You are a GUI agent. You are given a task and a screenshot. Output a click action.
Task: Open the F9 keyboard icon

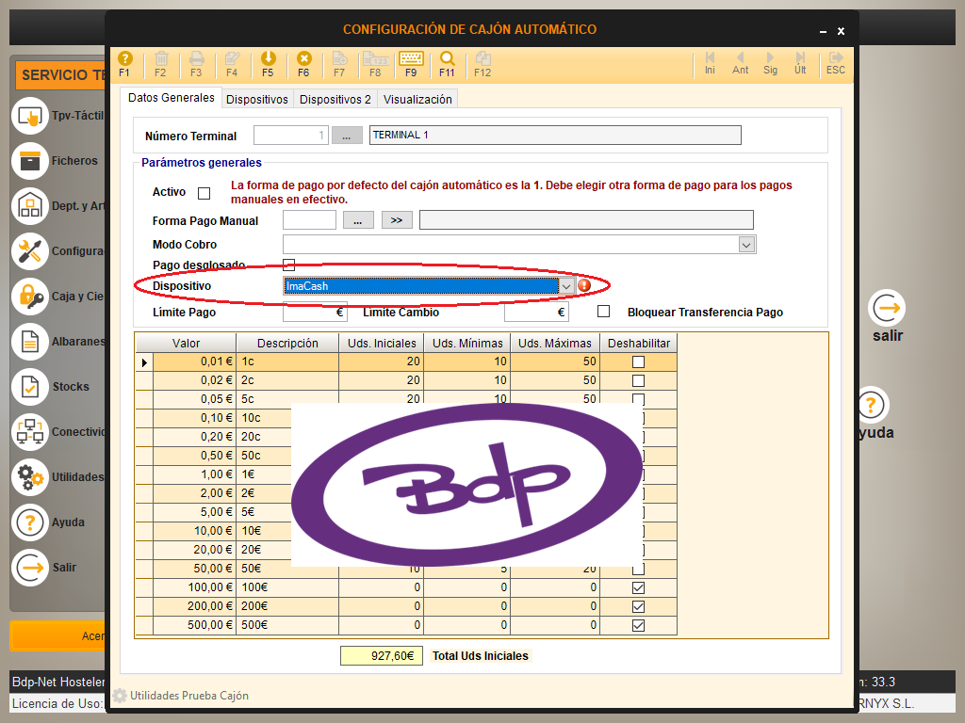click(x=411, y=59)
